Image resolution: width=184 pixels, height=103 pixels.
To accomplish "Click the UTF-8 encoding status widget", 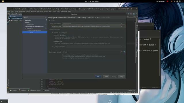I will [x=121, y=92].
